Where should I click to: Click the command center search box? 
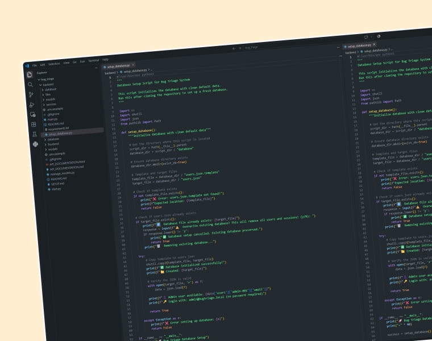(x=251, y=47)
